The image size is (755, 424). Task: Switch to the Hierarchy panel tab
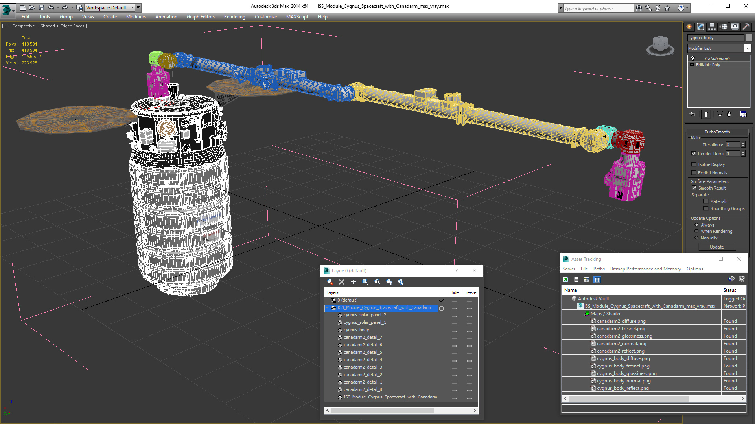(712, 27)
